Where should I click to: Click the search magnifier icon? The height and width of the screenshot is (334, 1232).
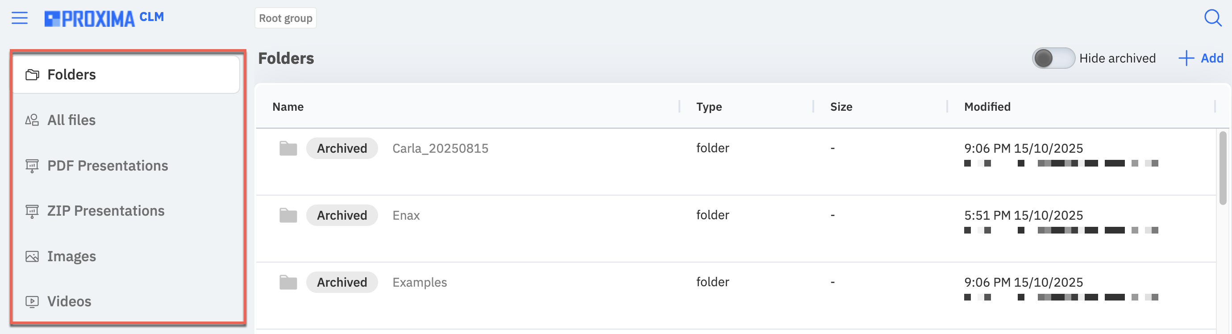pyautogui.click(x=1213, y=18)
